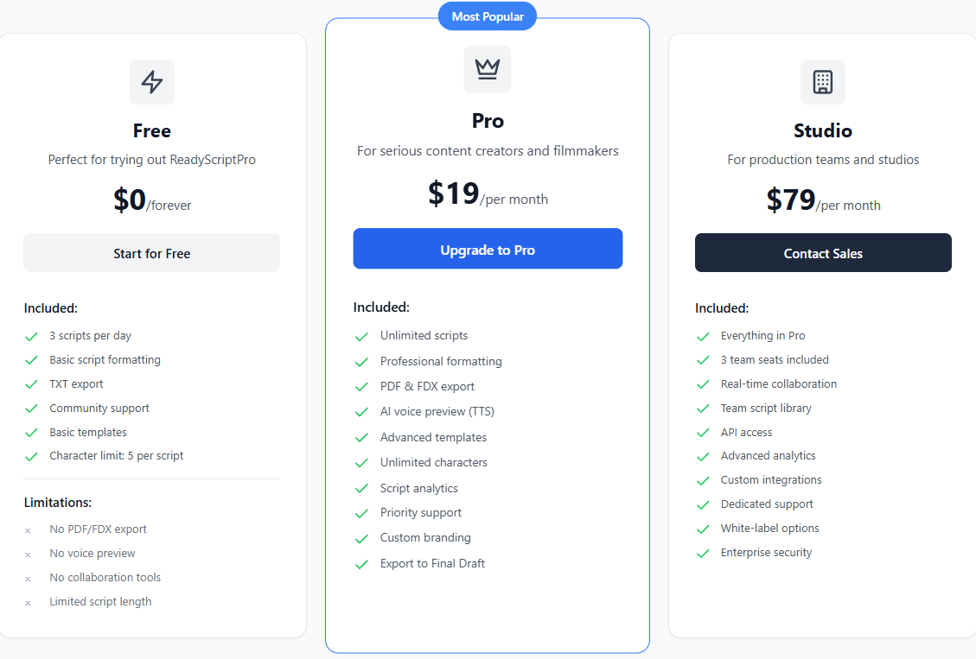
Task: Click the $0 forever price on Free plan
Action: 151,200
